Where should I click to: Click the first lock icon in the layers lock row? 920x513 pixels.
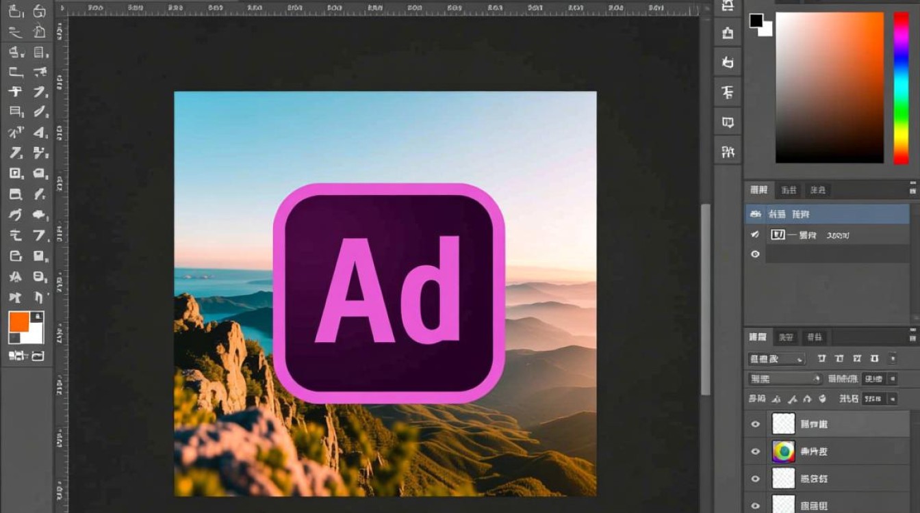(776, 399)
